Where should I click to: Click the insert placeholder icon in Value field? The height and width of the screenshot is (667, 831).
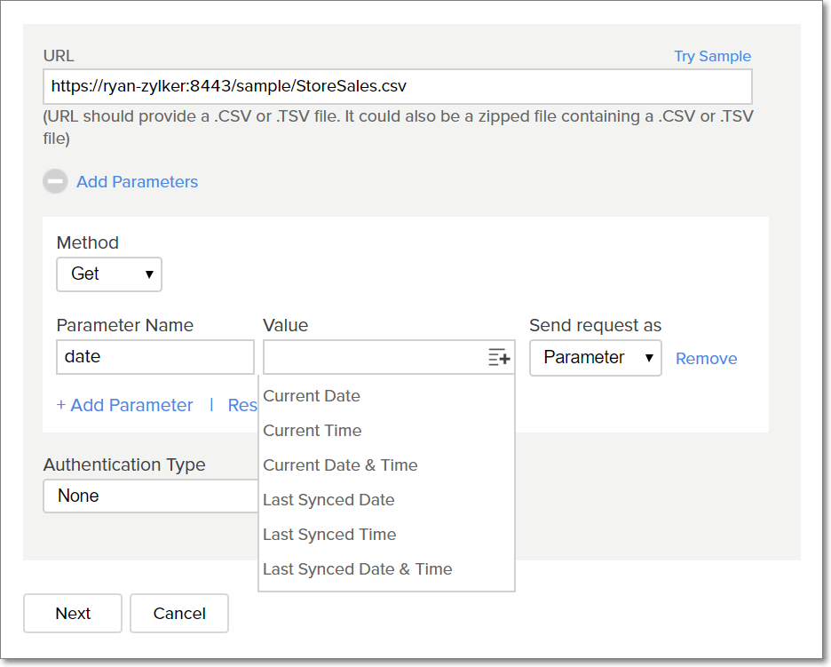point(499,358)
